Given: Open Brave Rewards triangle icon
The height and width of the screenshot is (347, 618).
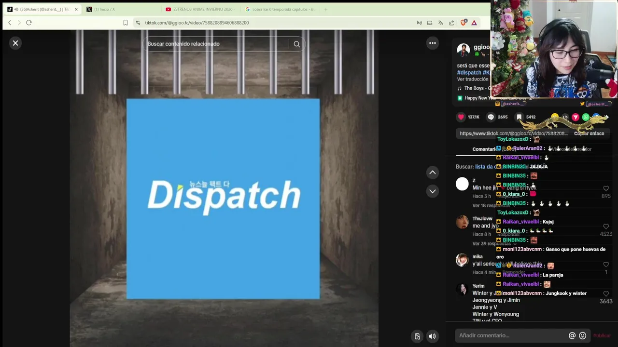Looking at the screenshot, I should pyautogui.click(x=474, y=23).
